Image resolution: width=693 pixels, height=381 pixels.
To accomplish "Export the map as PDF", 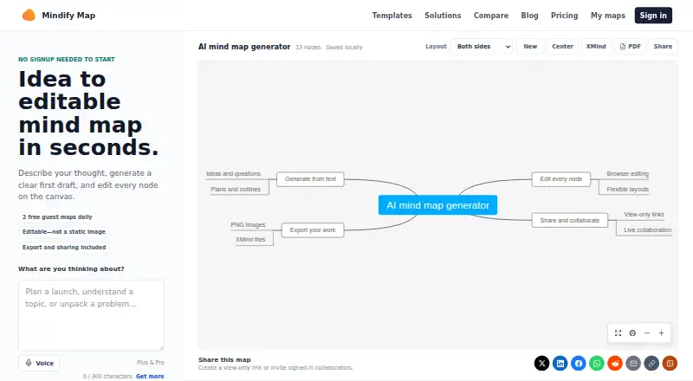I will click(631, 47).
